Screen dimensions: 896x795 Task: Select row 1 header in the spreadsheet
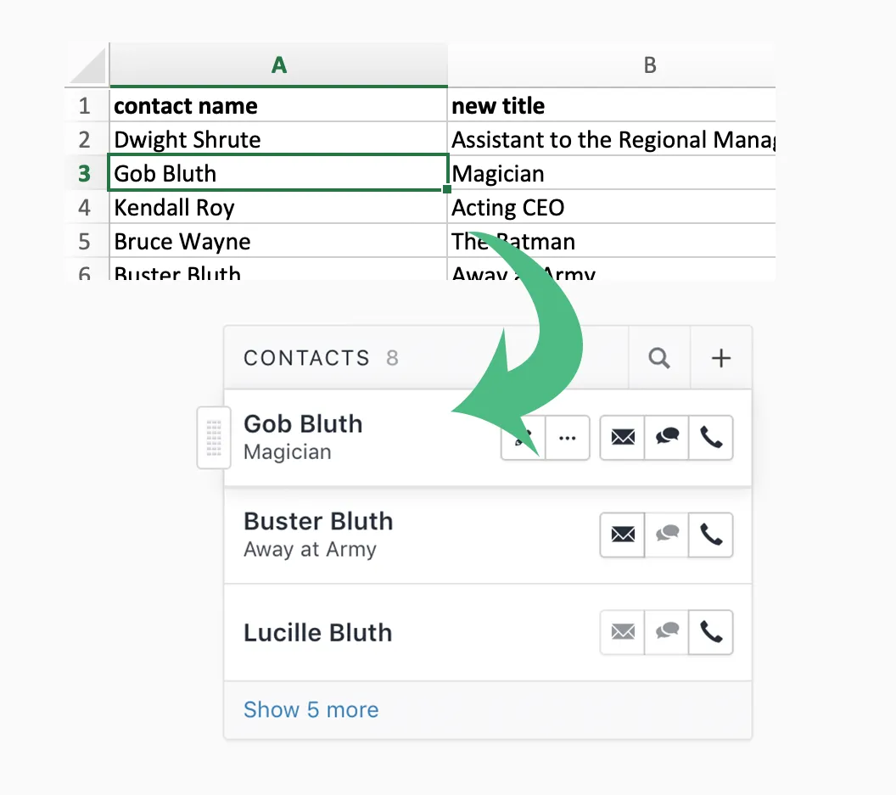coord(85,105)
